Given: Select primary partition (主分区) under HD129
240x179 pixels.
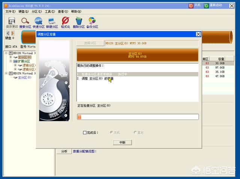Looking at the screenshot, I should pyautogui.click(x=25, y=77).
